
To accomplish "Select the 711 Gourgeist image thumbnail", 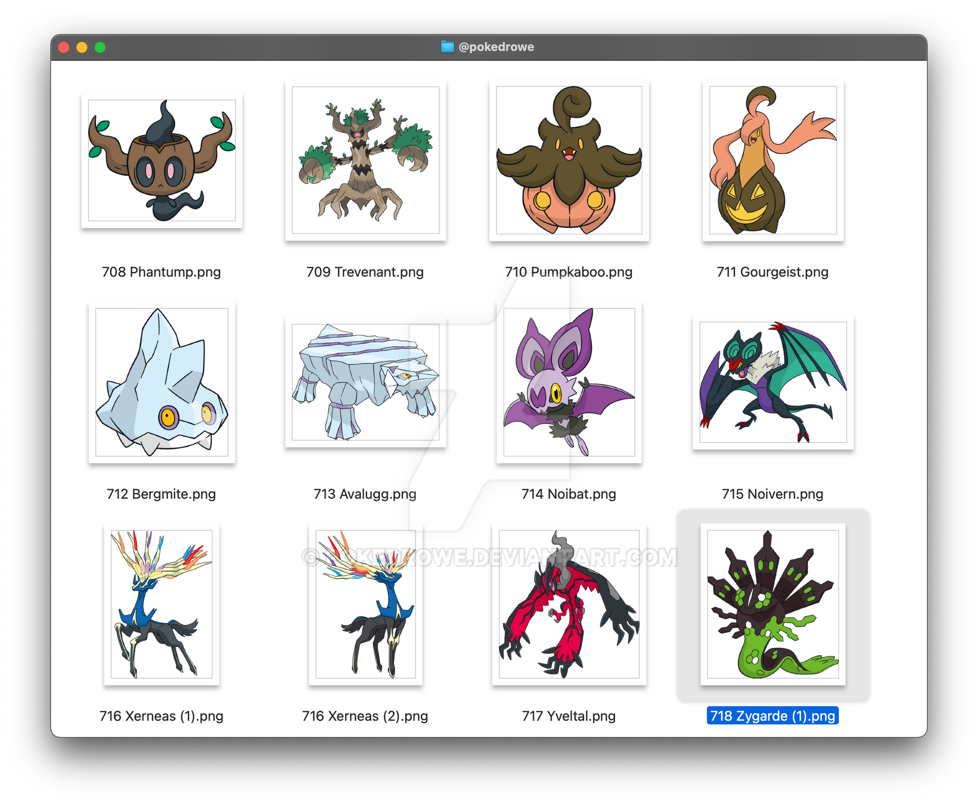I will [773, 160].
